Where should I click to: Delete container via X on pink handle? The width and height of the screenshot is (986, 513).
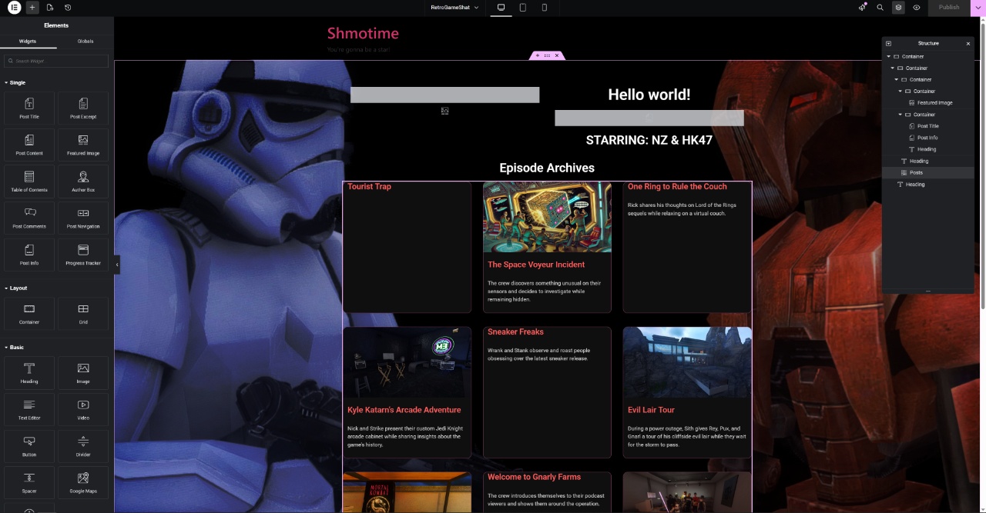[557, 55]
